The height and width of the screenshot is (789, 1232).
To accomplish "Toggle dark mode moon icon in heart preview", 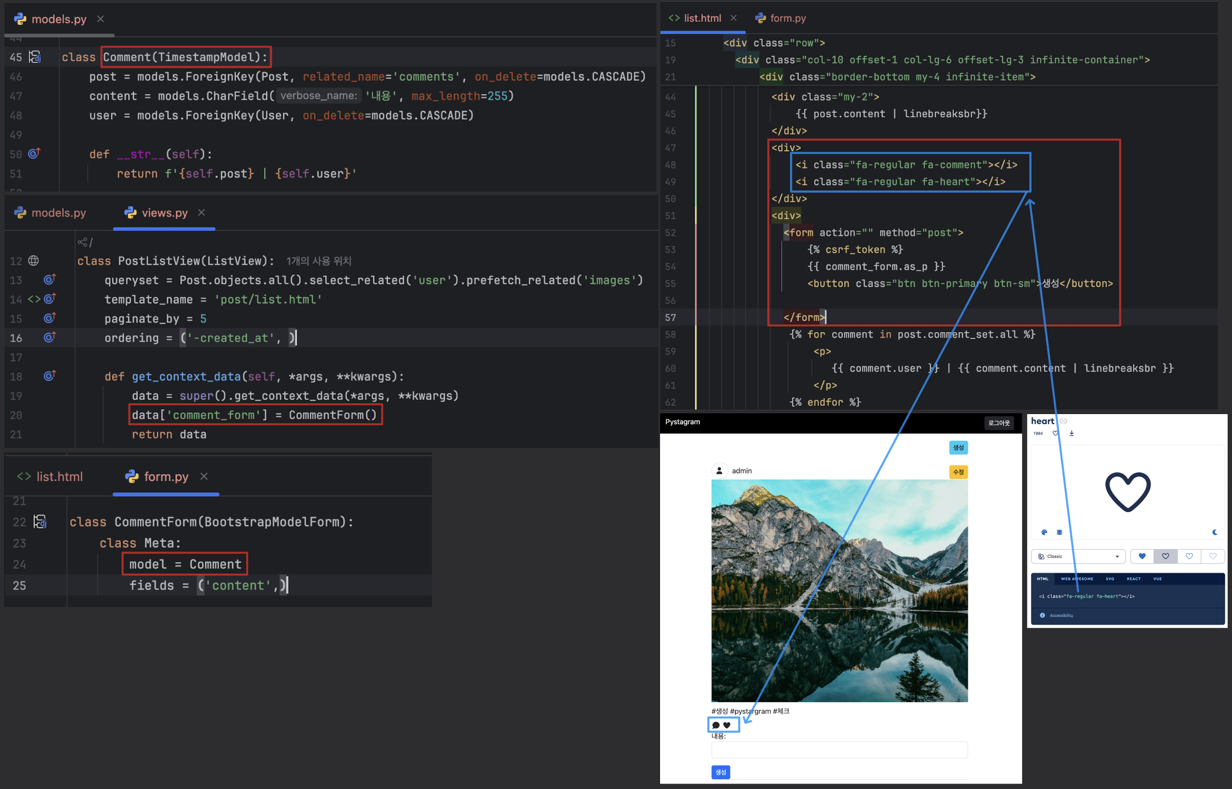I will pyautogui.click(x=1215, y=532).
